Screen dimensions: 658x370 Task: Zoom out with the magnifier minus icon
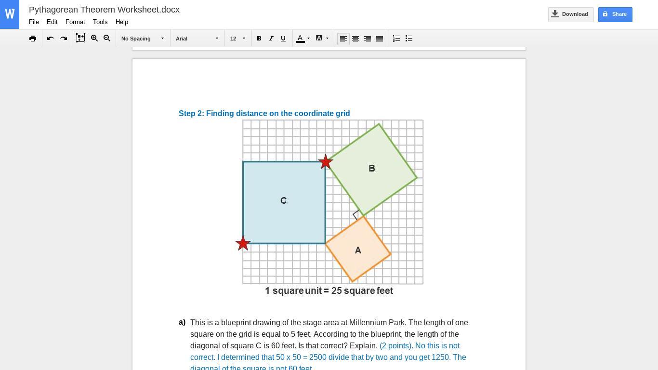[x=107, y=39]
